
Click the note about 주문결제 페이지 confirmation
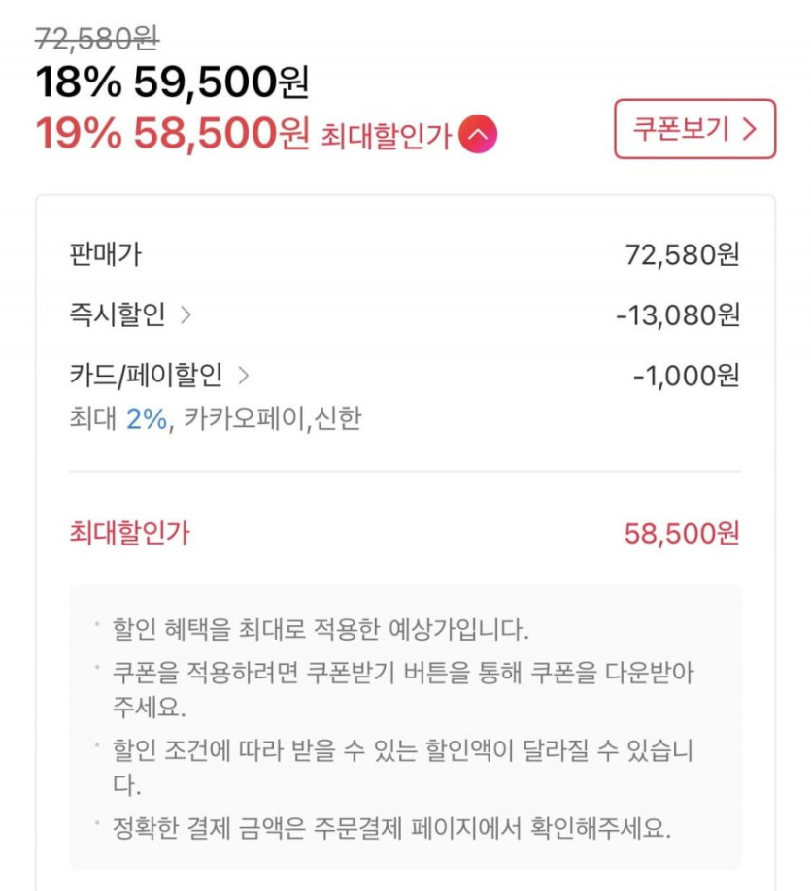pos(391,828)
